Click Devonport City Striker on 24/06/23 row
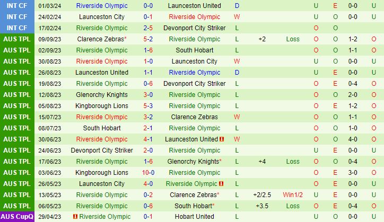This screenshot has width=384, height=222. pos(102,150)
